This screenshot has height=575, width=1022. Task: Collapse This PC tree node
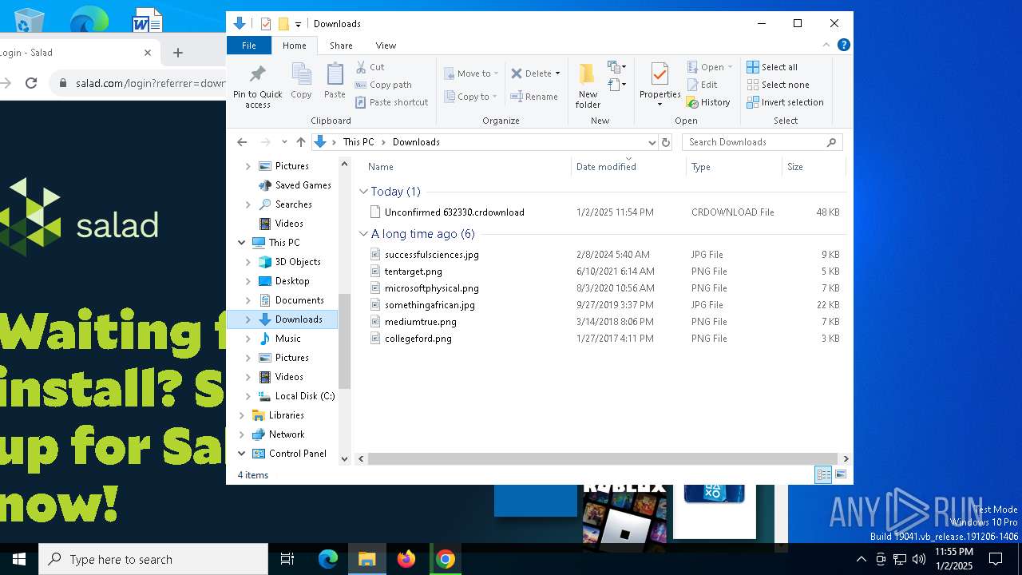tap(242, 243)
